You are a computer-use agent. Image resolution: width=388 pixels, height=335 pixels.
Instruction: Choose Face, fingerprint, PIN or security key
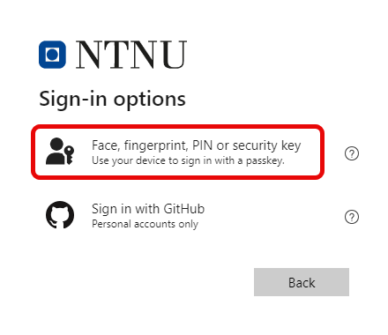(x=197, y=145)
